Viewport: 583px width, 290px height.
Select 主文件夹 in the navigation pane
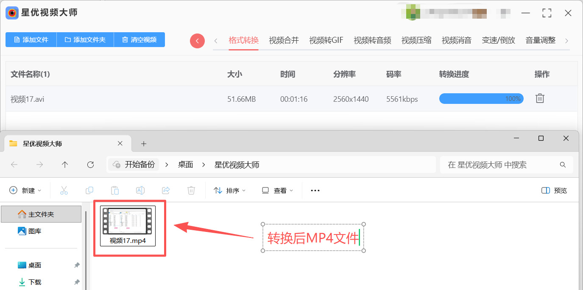(41, 214)
